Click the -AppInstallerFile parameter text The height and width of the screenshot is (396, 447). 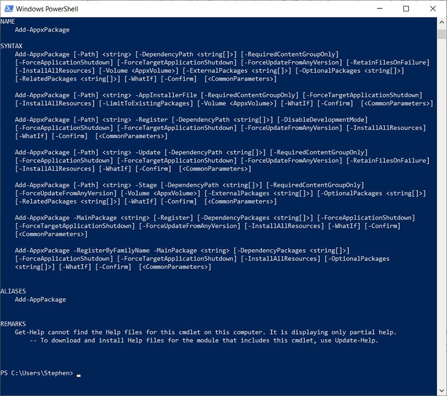point(165,95)
